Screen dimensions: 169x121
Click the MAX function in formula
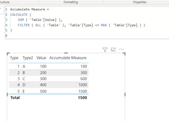(x=104, y=25)
